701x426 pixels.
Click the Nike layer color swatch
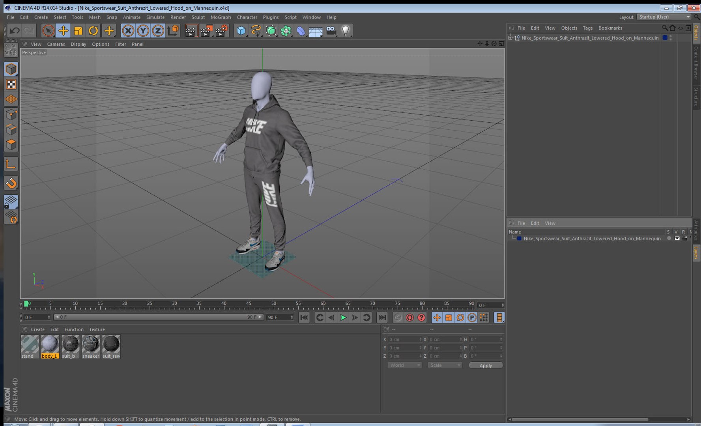coord(519,238)
